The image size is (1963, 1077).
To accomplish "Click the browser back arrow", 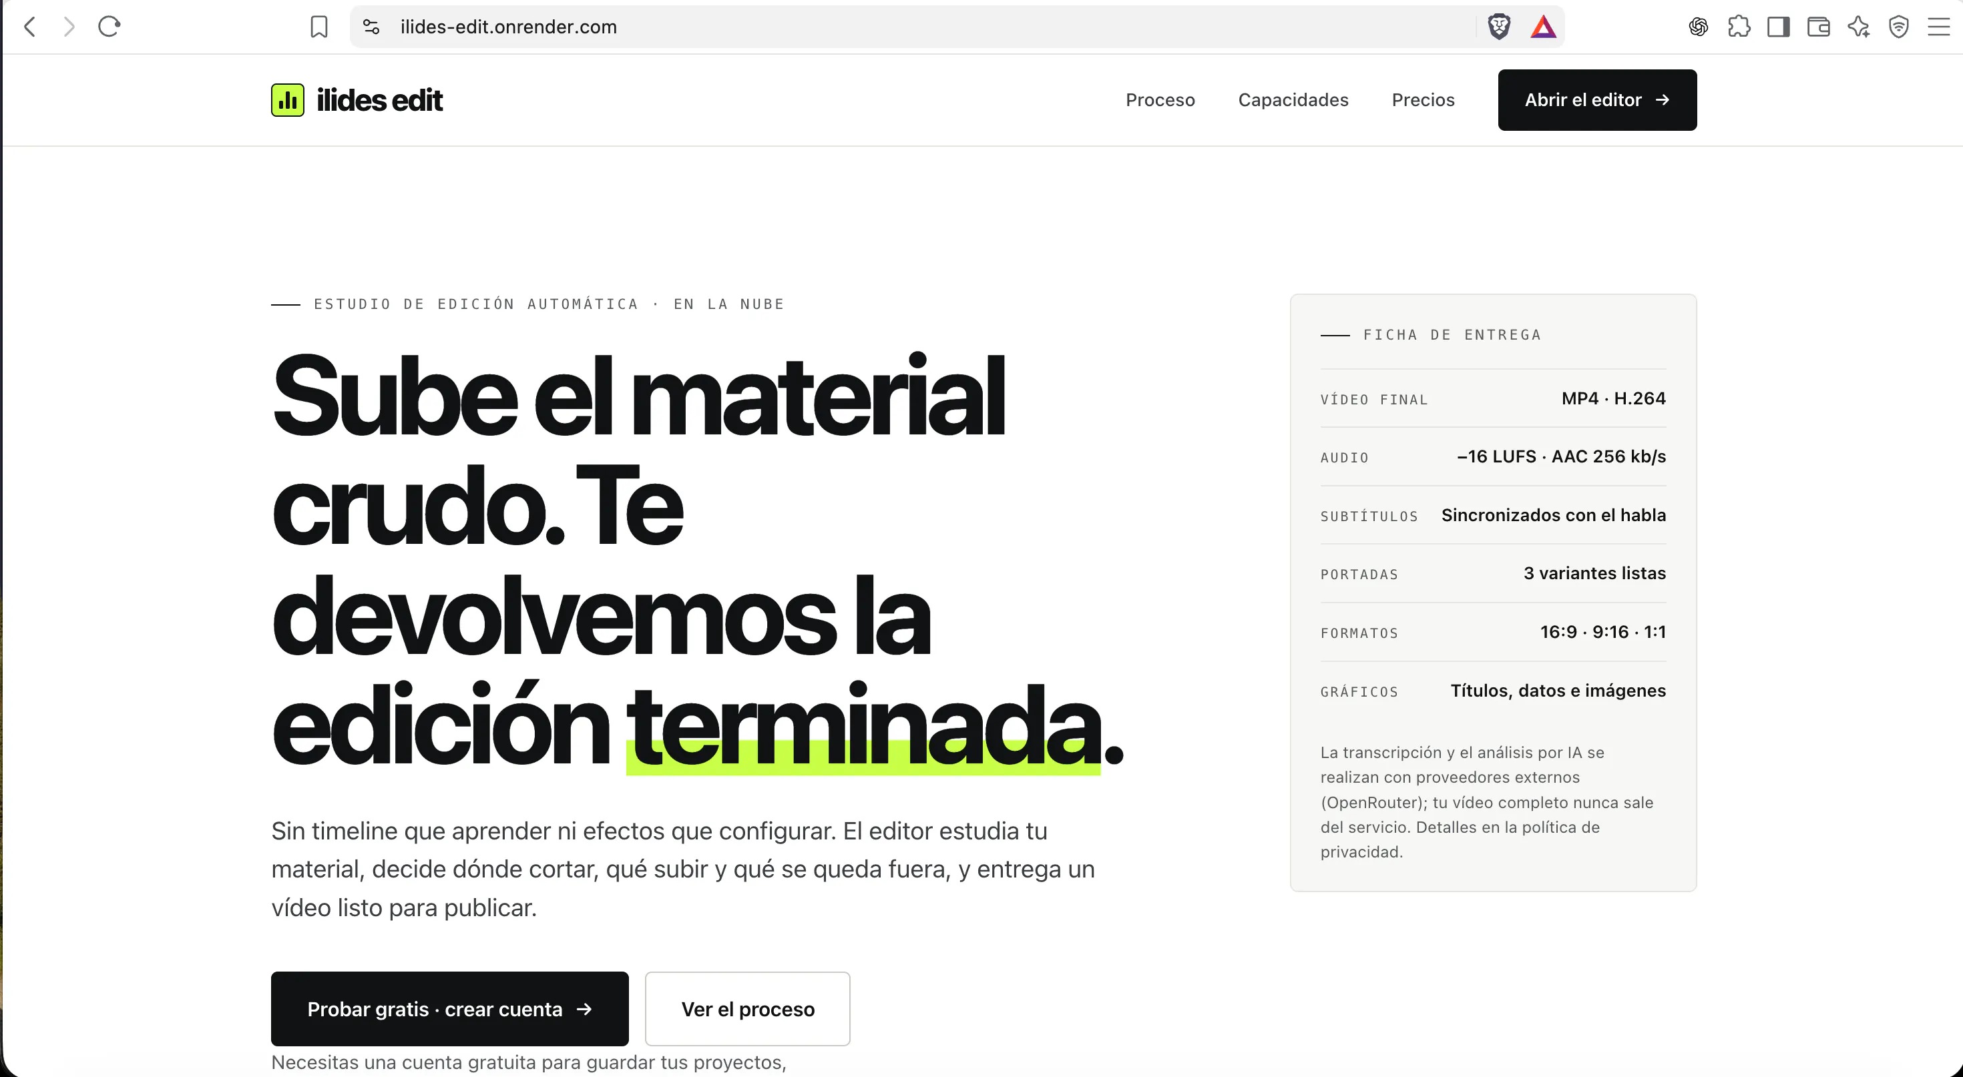I will 30,27.
